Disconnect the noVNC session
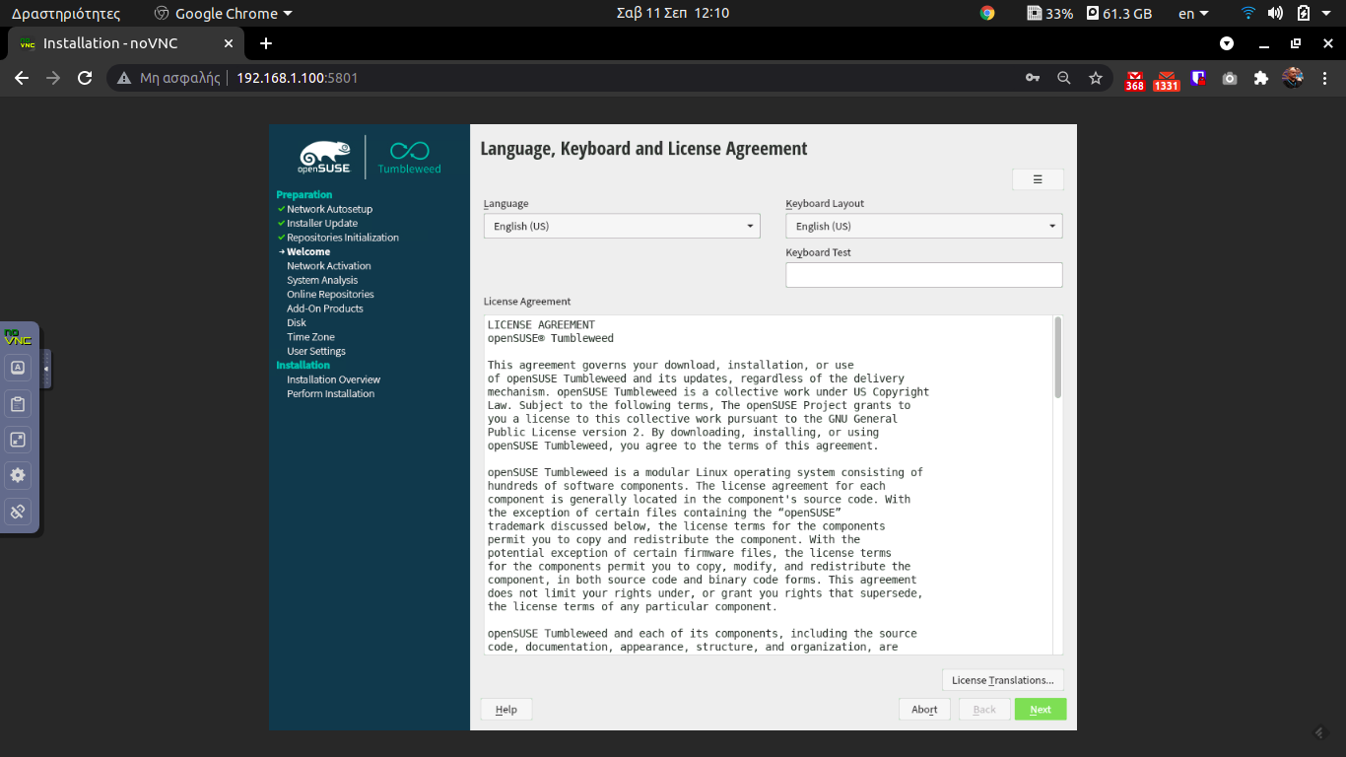1346x757 pixels. (x=18, y=512)
